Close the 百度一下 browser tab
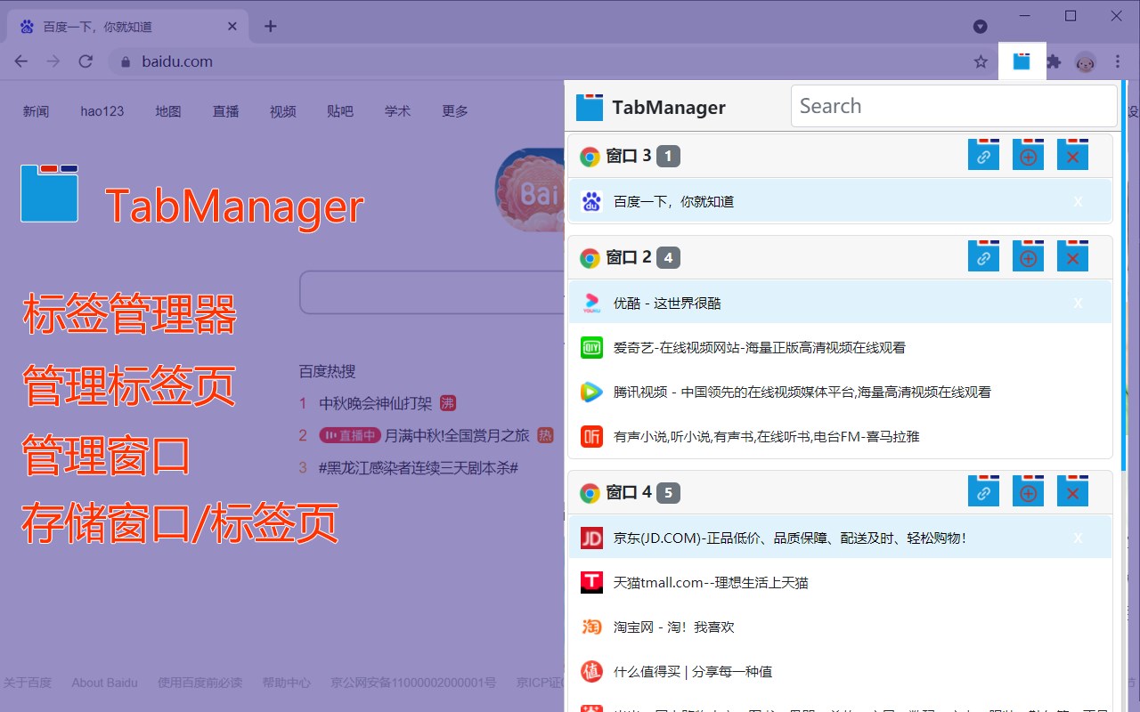This screenshot has height=712, width=1140. point(233,27)
